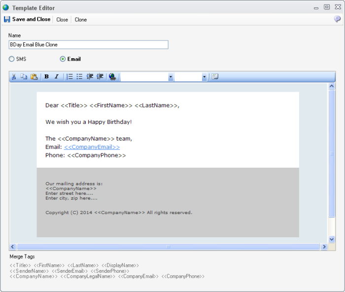Click the horizontal scrollbar of the editor
Image resolution: width=345 pixels, height=292 pixels.
169,247
